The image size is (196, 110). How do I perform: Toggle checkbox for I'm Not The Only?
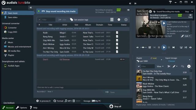[x=117, y=52]
